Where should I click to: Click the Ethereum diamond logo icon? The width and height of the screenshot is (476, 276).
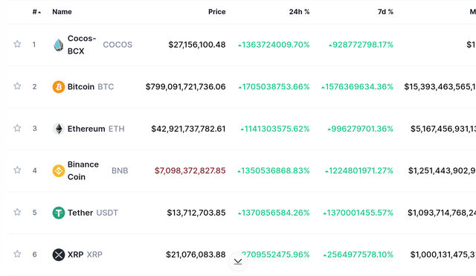click(x=59, y=129)
